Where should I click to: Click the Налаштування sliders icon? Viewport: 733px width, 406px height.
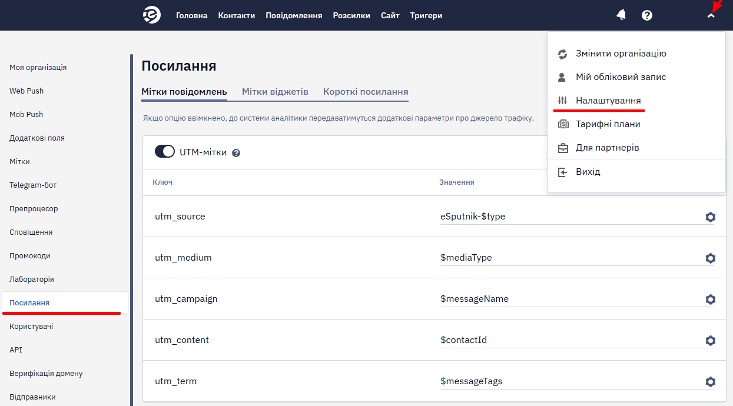(x=562, y=101)
